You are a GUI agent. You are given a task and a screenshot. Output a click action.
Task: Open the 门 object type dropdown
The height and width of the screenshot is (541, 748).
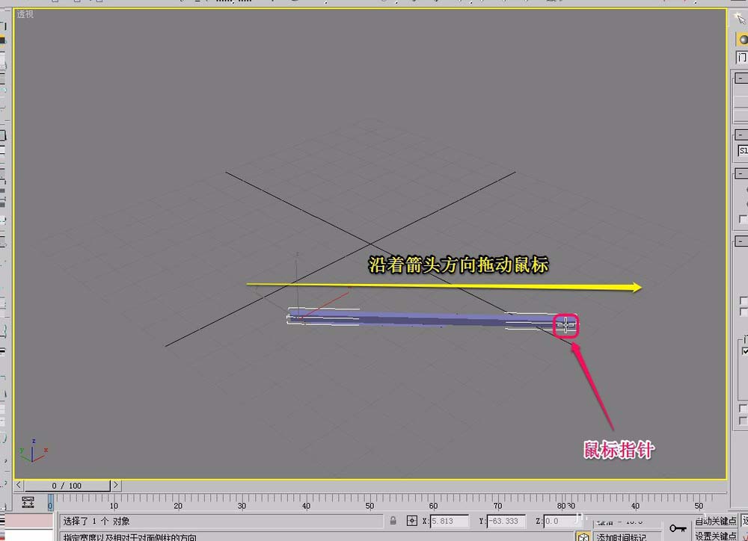tap(742, 58)
